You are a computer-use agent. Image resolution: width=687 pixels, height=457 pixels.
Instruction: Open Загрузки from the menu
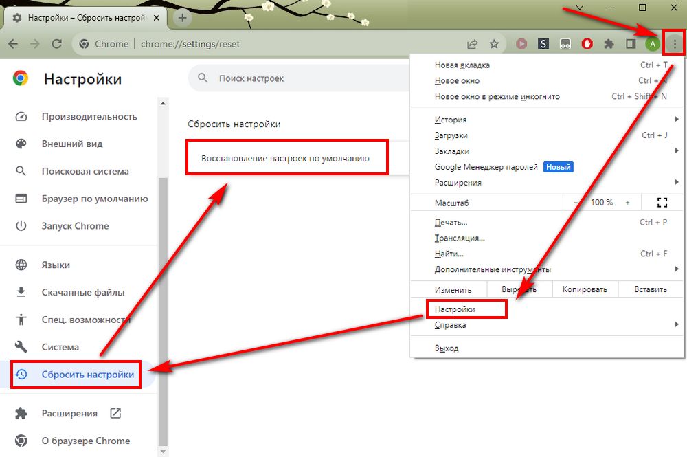click(x=547, y=135)
